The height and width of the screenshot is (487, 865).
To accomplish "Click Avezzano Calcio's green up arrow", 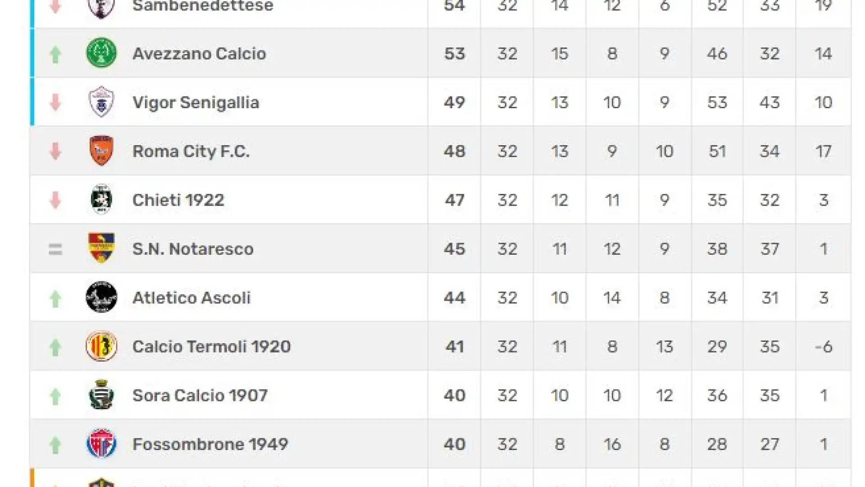I will coord(55,54).
